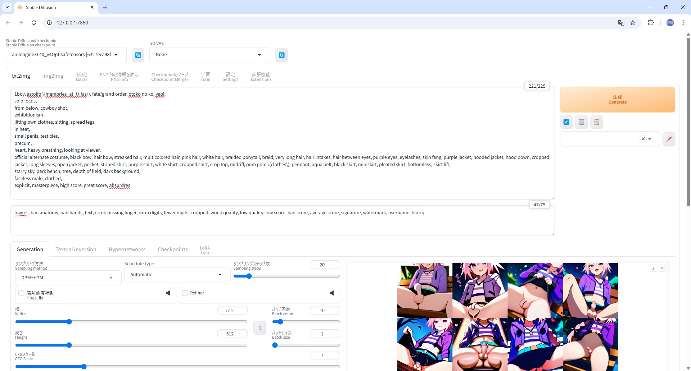The height and width of the screenshot is (371, 691).
Task: Enable the Hires. fix checkbox
Action: pyautogui.click(x=21, y=293)
